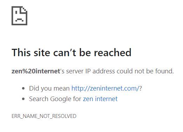Click the ERR_NAME_NOT_RESOLVED error code
This screenshot has width=183, height=132.
pos(44,116)
